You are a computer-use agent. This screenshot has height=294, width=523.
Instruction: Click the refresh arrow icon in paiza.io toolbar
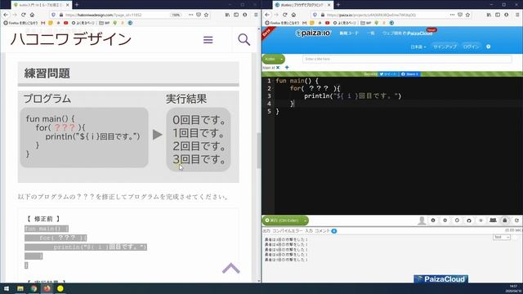click(516, 220)
